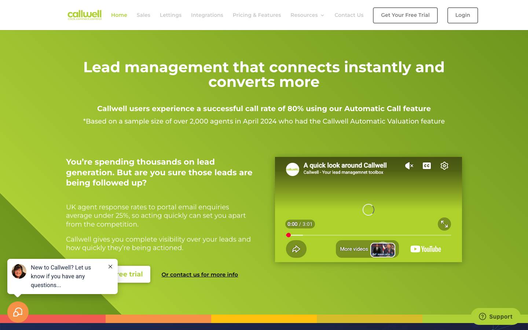Open the orange live chat bubble
The width and height of the screenshot is (528, 330).
point(18,312)
